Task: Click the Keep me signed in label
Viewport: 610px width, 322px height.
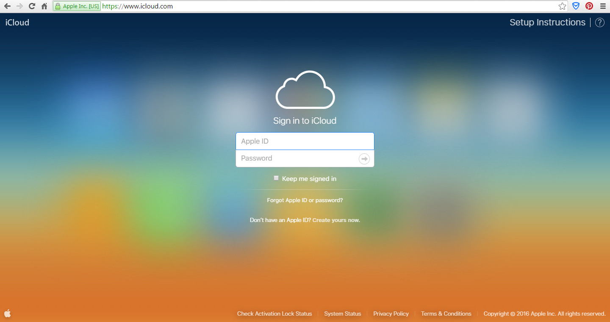Action: tap(309, 179)
